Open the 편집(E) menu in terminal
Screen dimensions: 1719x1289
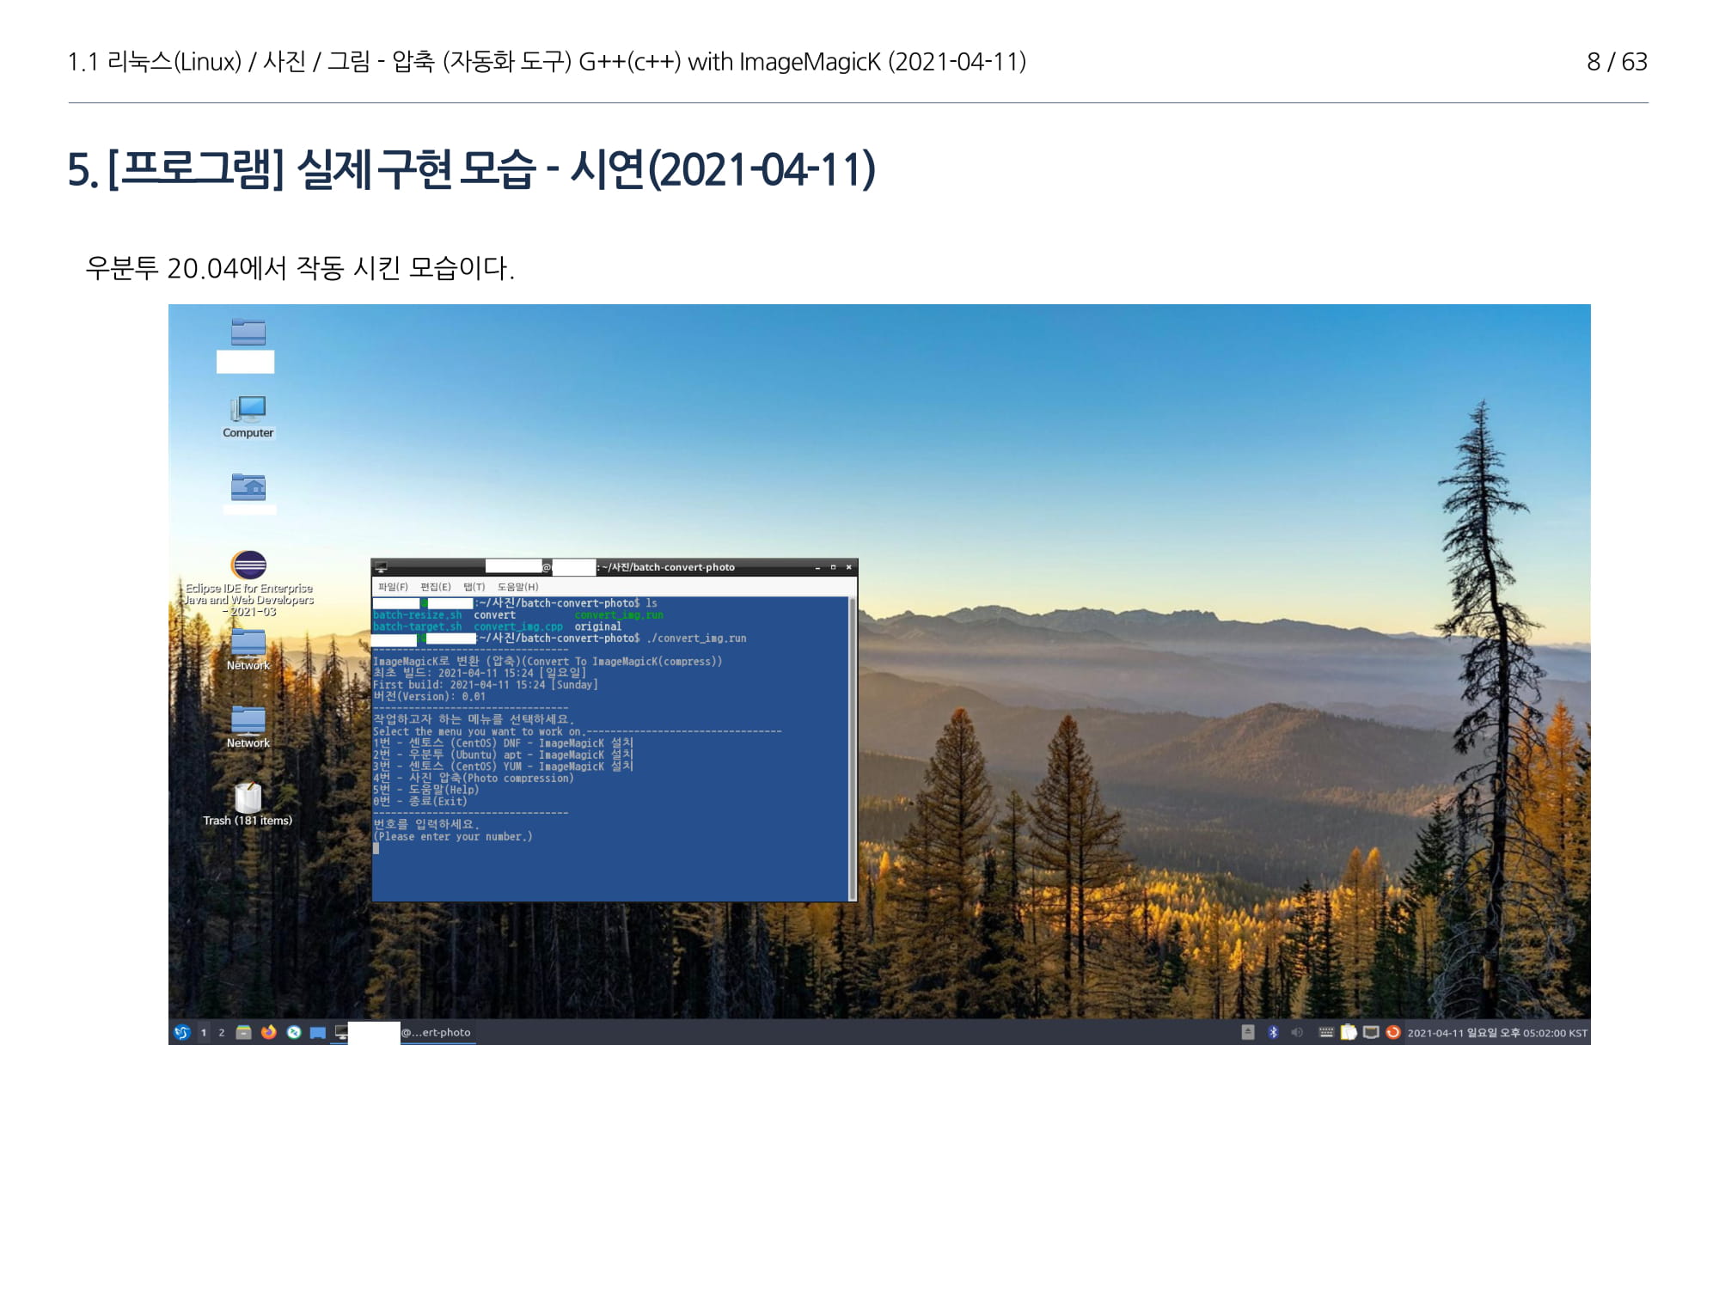pos(435,587)
